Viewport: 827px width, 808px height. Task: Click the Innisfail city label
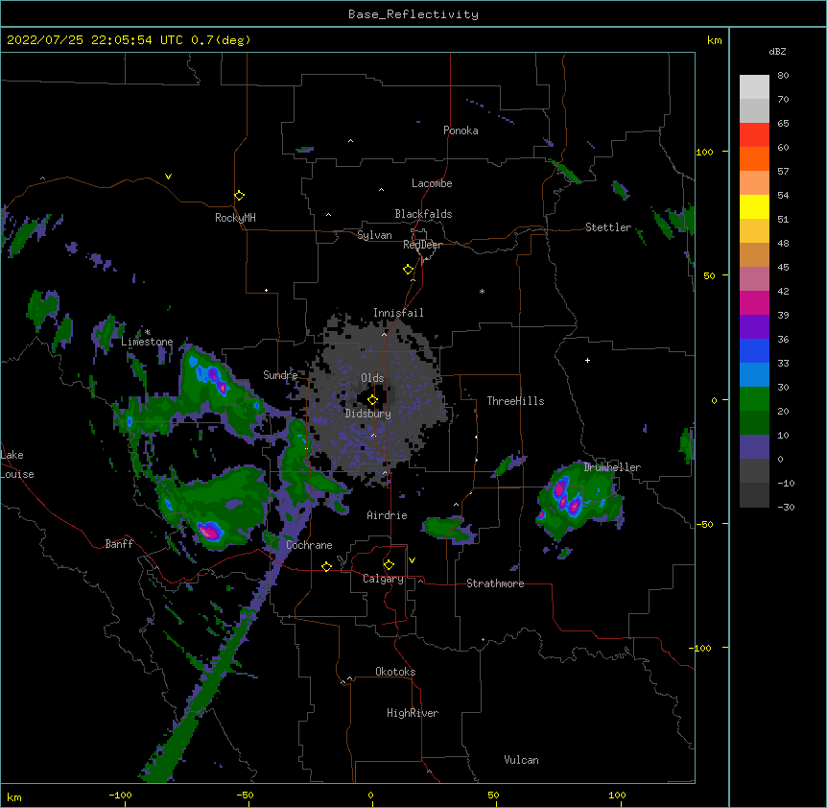pos(398,313)
